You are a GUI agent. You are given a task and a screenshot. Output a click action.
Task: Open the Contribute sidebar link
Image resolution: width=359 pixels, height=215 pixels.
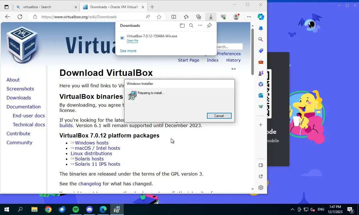pyautogui.click(x=18, y=134)
